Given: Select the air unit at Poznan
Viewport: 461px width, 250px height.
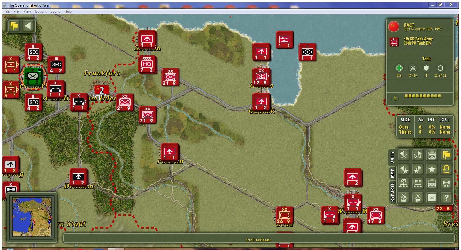Looking at the screenshot, I should tap(170, 152).
